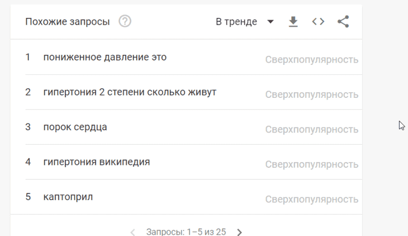Select query порок сердца
This screenshot has height=236, width=408.
click(75, 127)
